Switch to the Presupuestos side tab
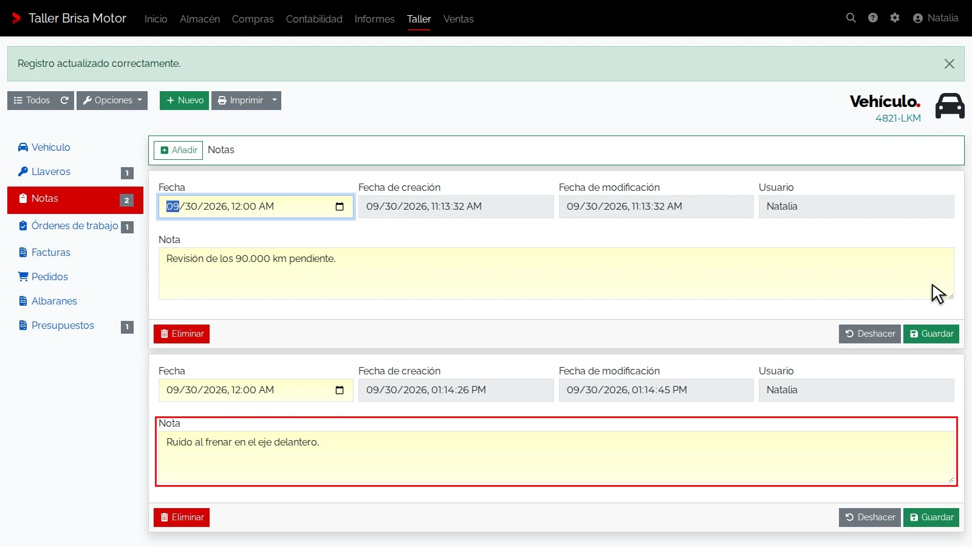972x547 pixels. [x=75, y=326]
